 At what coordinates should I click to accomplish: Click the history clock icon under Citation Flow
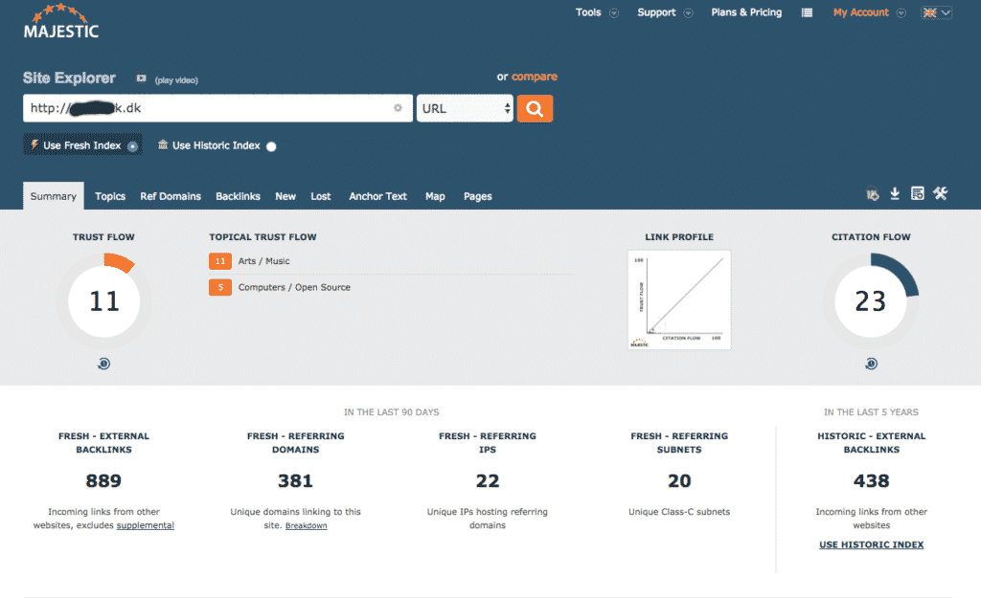click(871, 364)
